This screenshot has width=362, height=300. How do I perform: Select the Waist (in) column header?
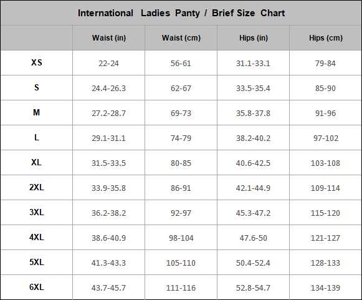(x=109, y=37)
